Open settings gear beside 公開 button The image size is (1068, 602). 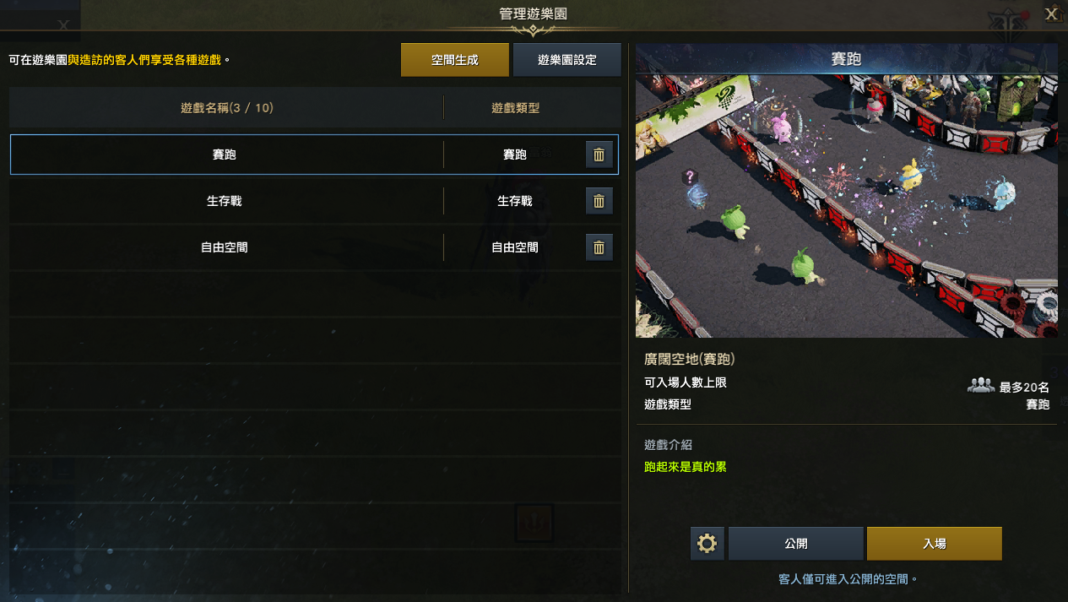tap(707, 544)
